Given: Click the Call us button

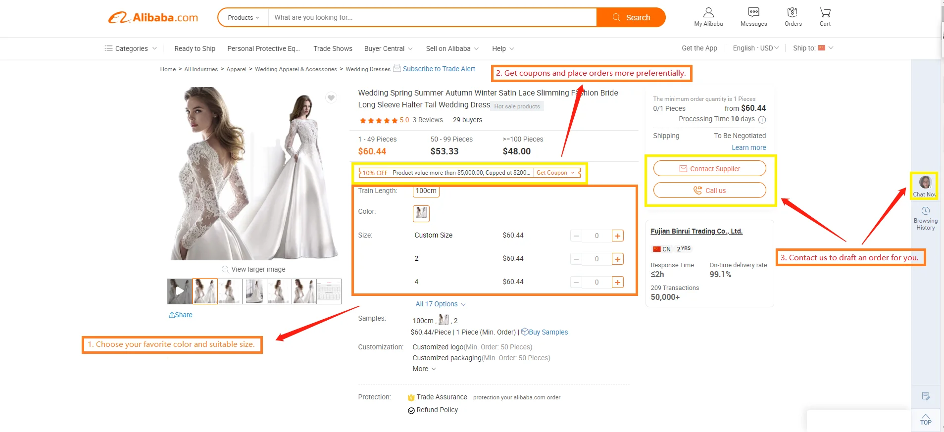Looking at the screenshot, I should pos(709,191).
